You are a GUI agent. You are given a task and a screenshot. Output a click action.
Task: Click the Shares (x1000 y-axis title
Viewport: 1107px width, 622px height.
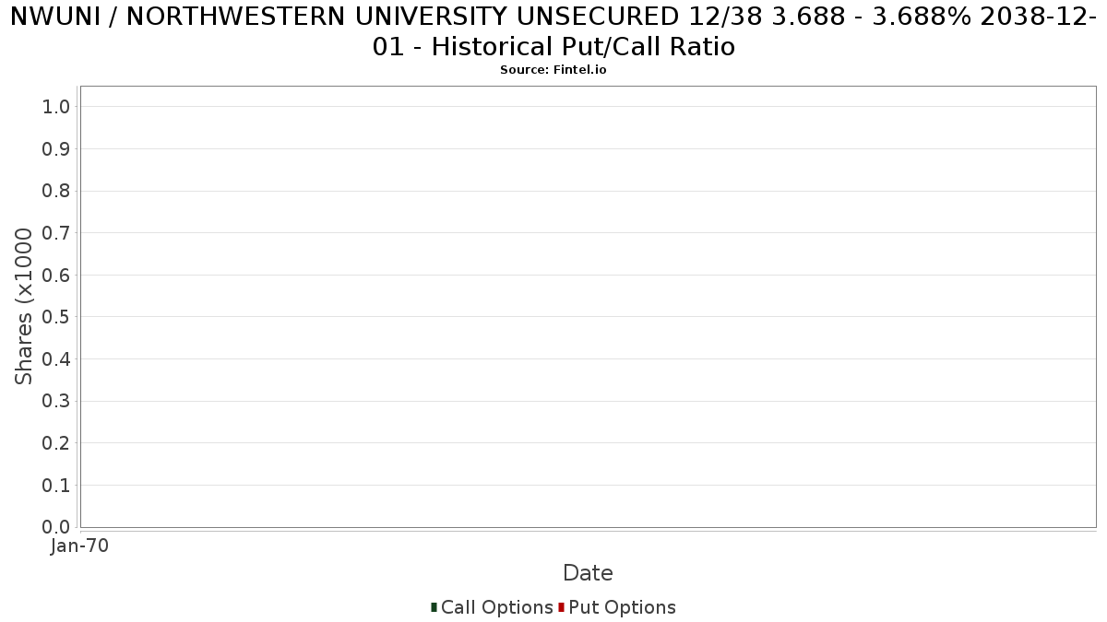pos(24,307)
